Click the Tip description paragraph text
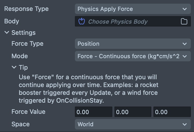The image size is (194, 132). [88, 89]
